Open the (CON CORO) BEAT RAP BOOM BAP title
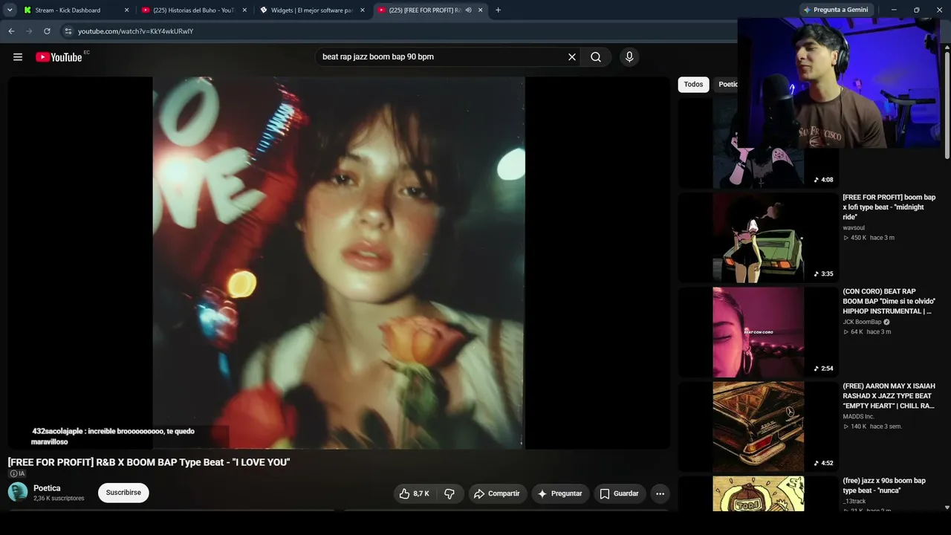 click(x=889, y=302)
